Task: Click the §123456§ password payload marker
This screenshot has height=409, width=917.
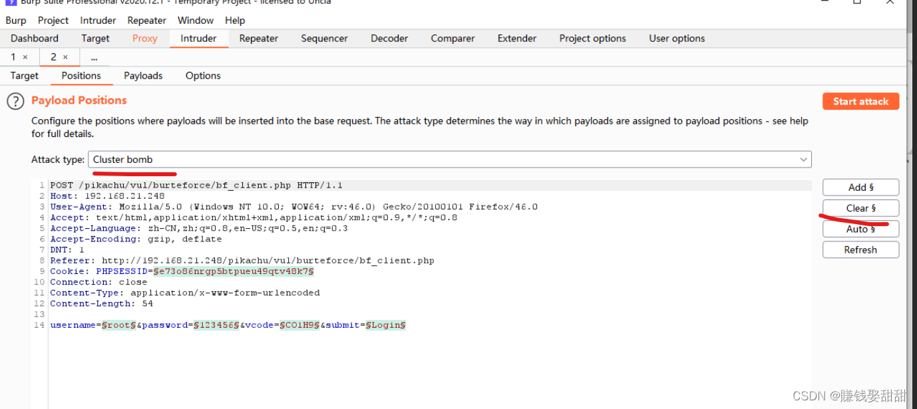Action: pos(216,325)
